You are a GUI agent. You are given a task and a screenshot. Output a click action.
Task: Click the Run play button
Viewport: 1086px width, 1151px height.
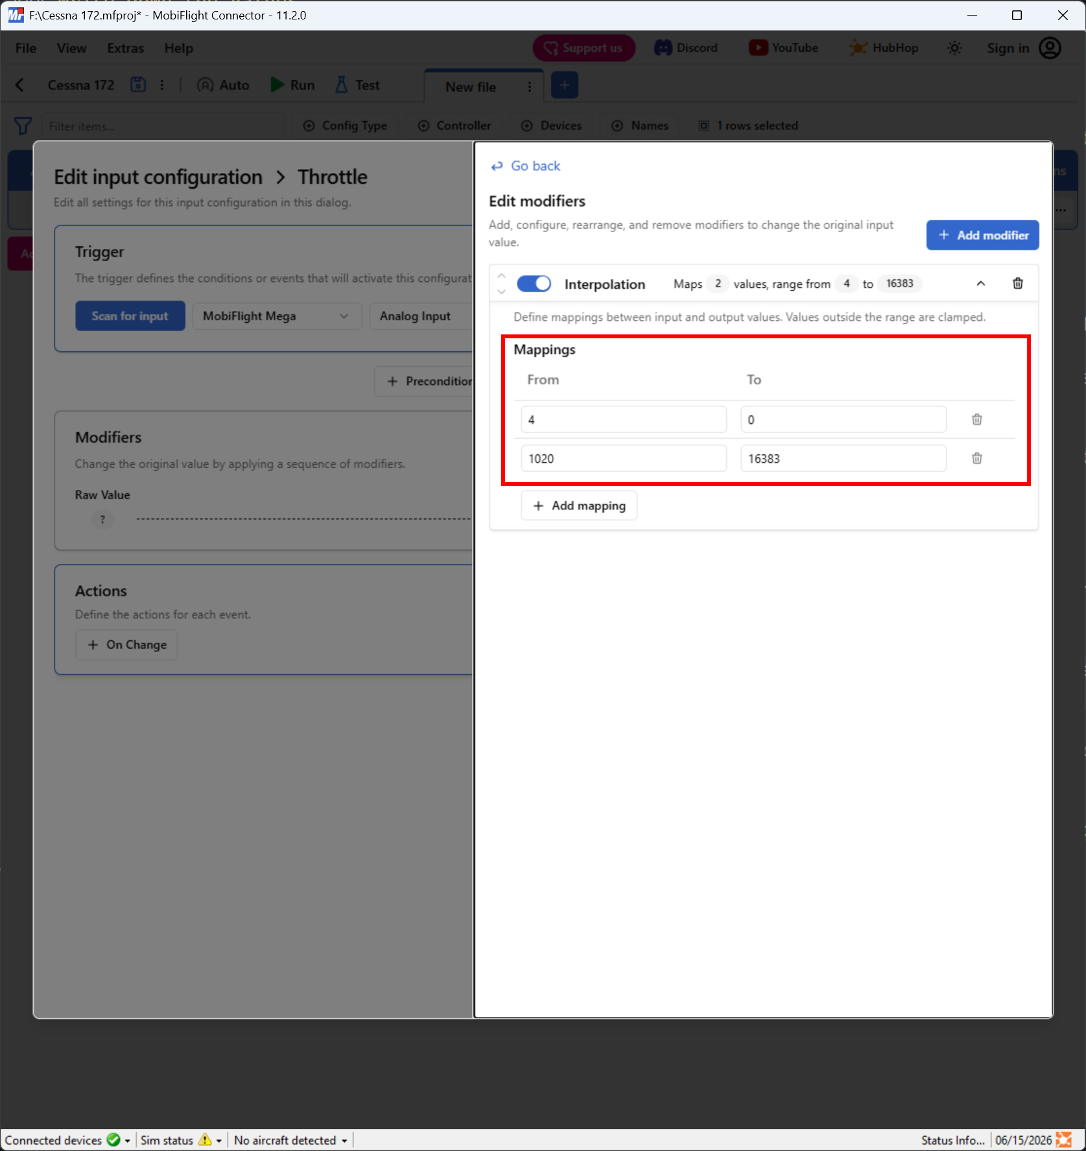[x=292, y=85]
